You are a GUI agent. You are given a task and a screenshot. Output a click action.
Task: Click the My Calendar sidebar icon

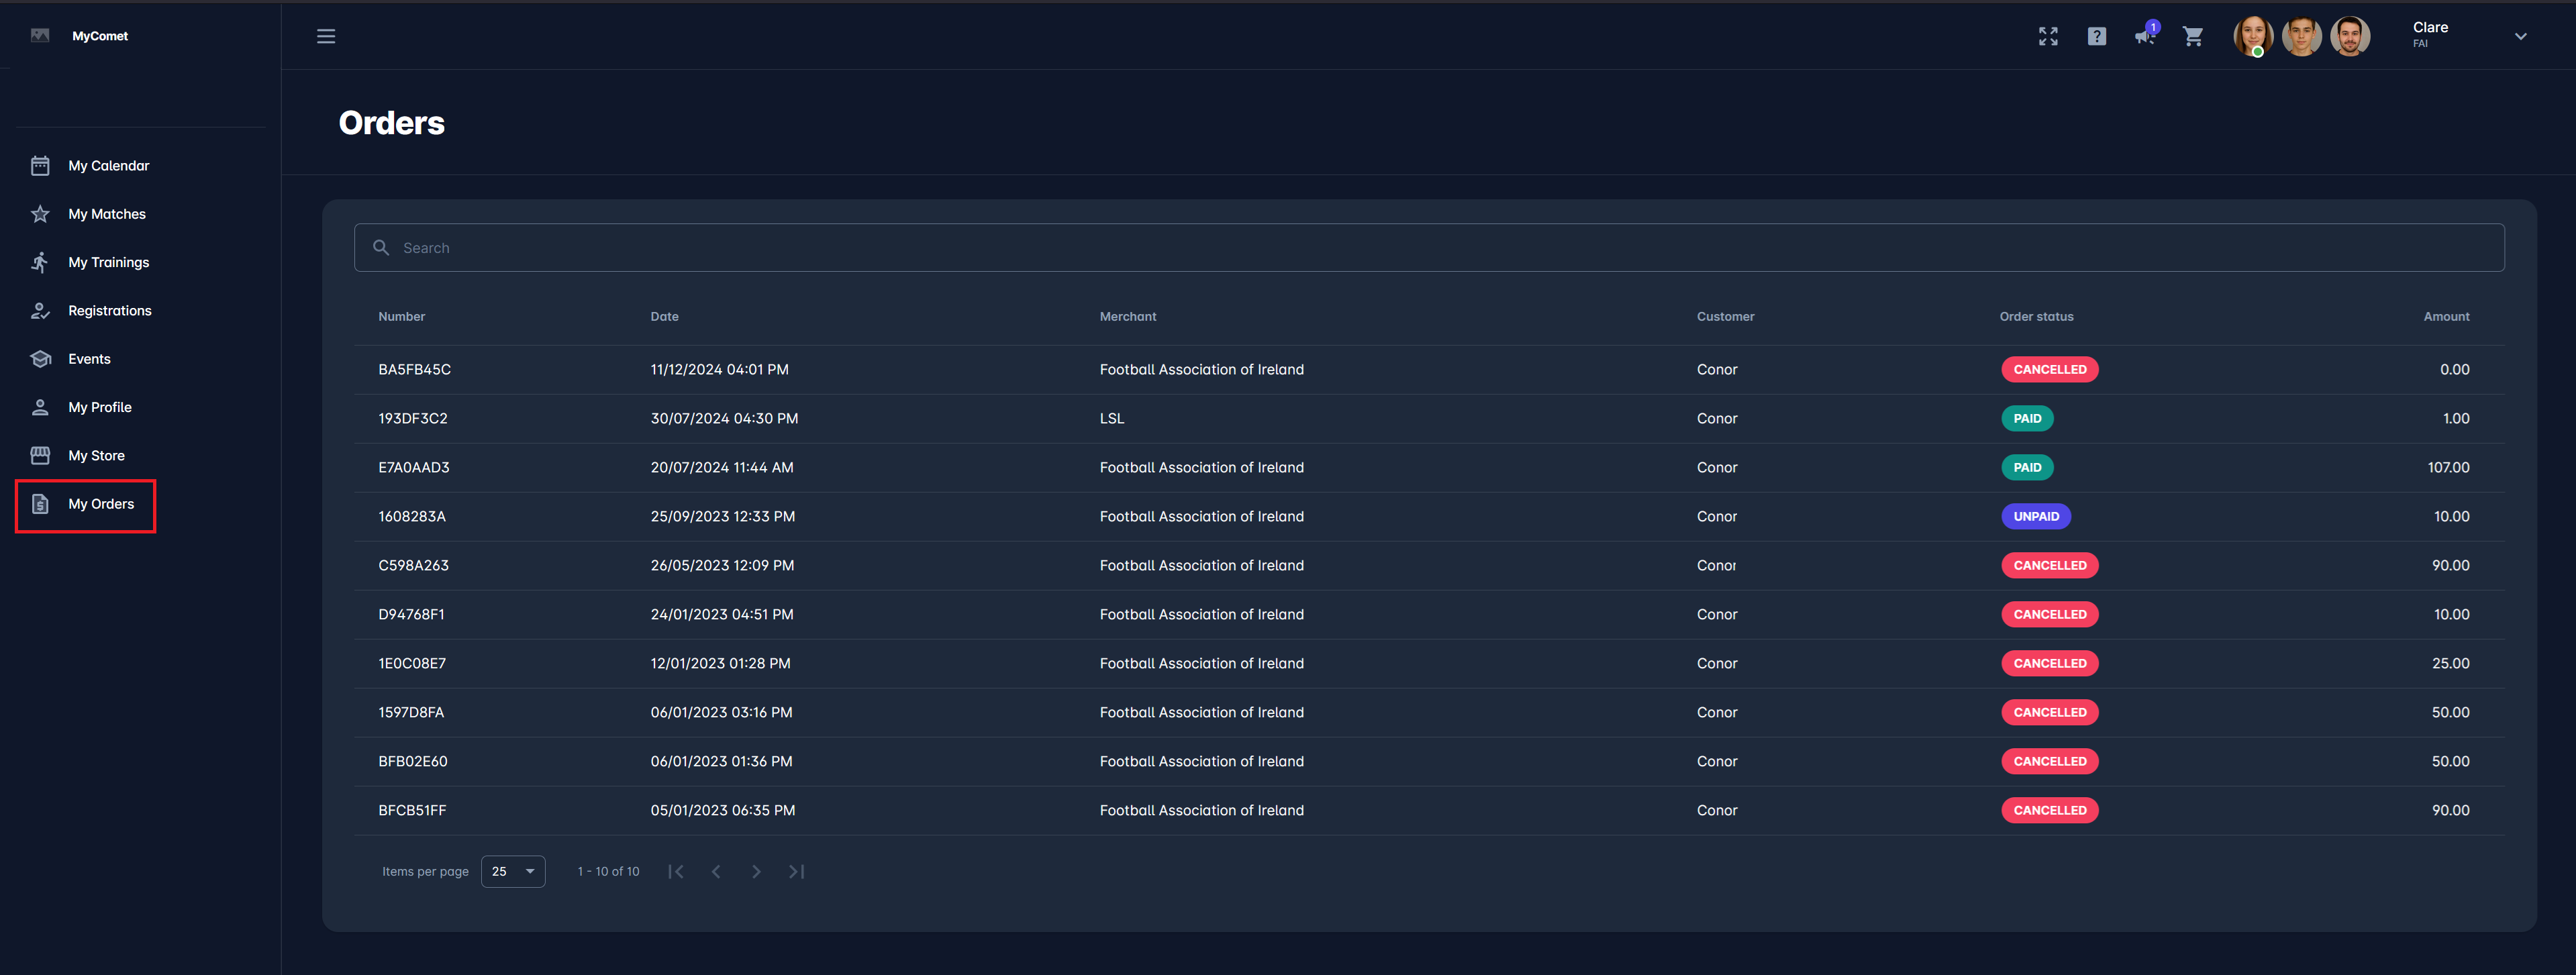(x=40, y=166)
